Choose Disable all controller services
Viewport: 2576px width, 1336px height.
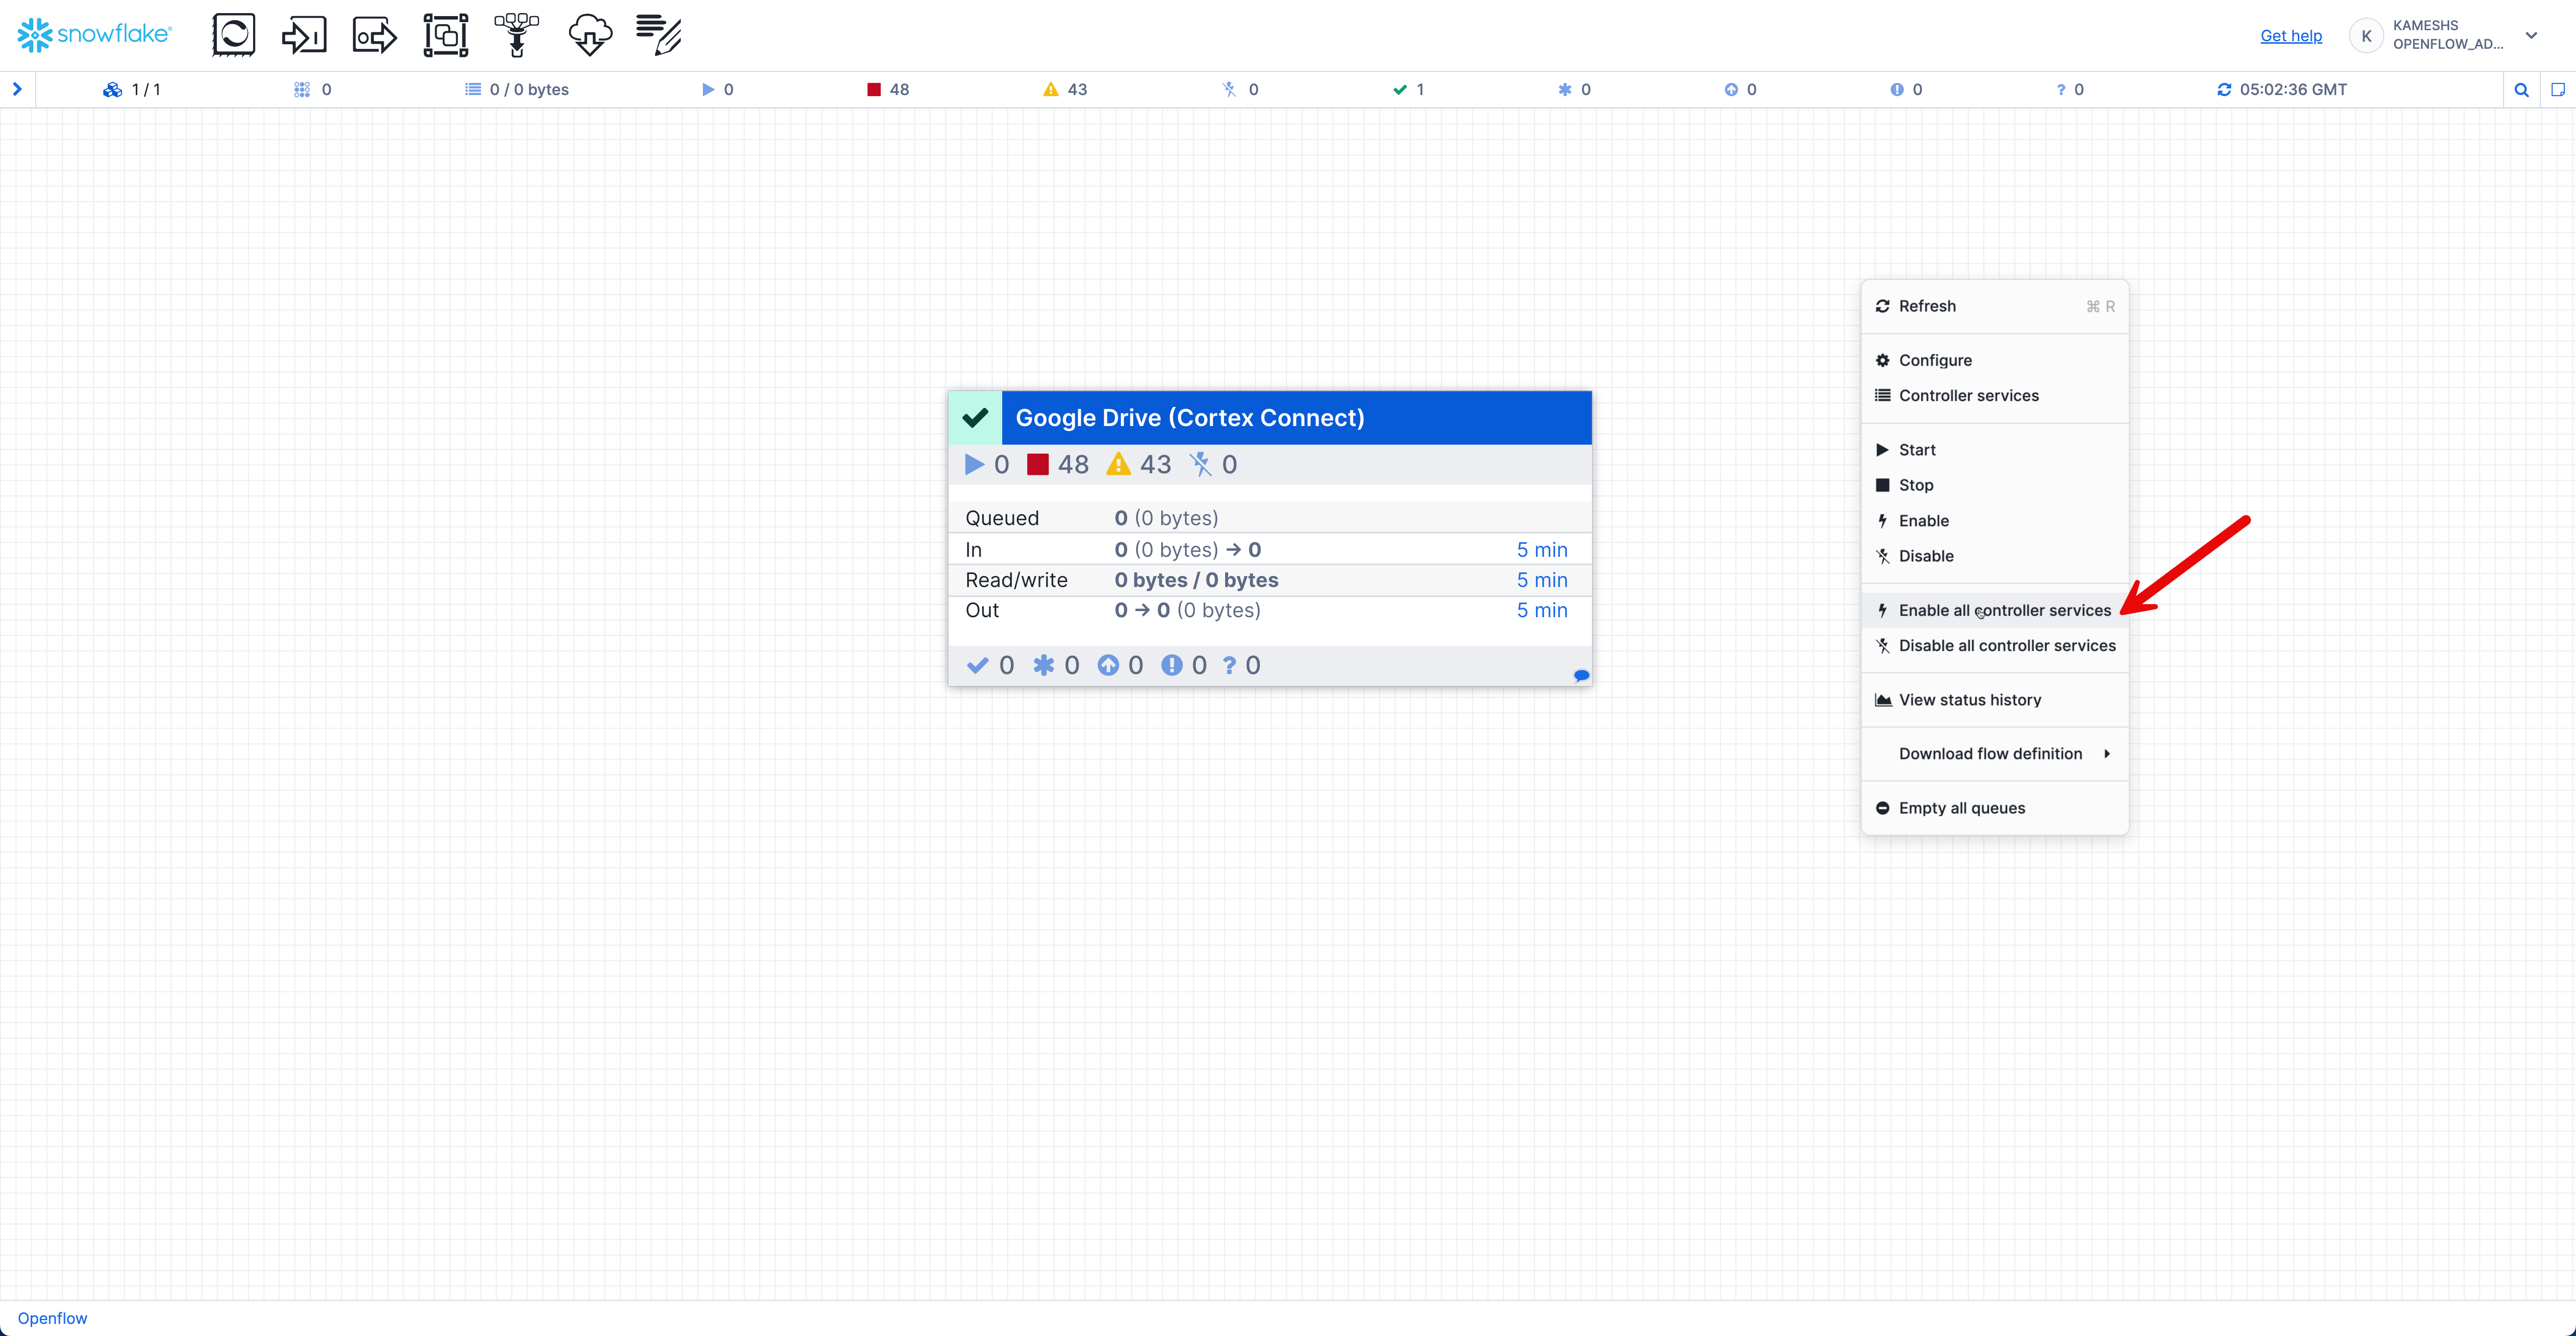coord(2006,646)
